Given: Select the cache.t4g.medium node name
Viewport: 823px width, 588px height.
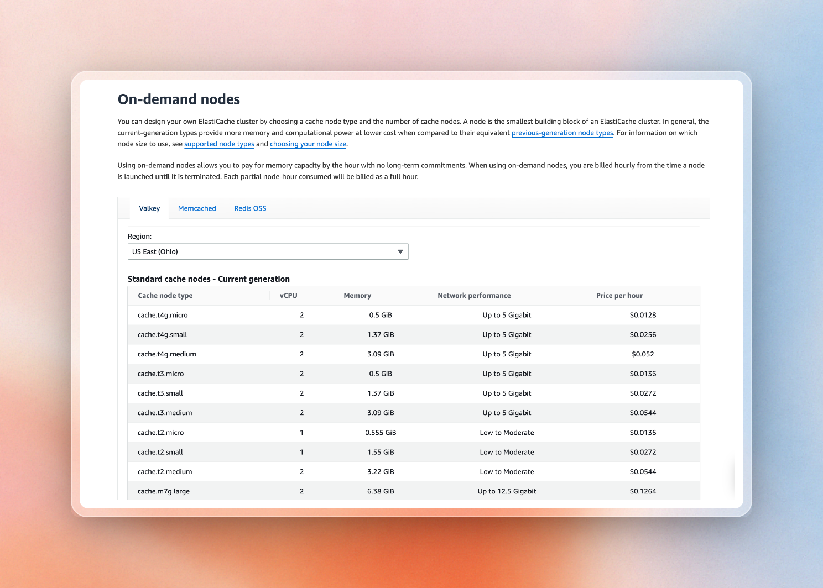Looking at the screenshot, I should pyautogui.click(x=167, y=354).
